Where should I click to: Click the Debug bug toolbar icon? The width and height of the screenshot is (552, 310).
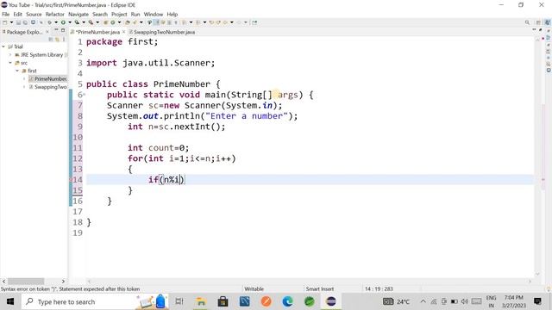click(50, 22)
